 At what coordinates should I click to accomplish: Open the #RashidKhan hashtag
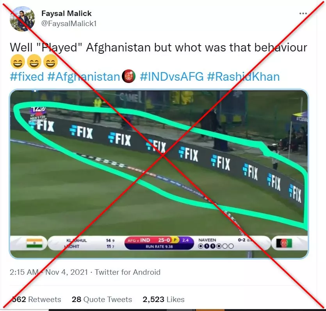[x=244, y=76]
